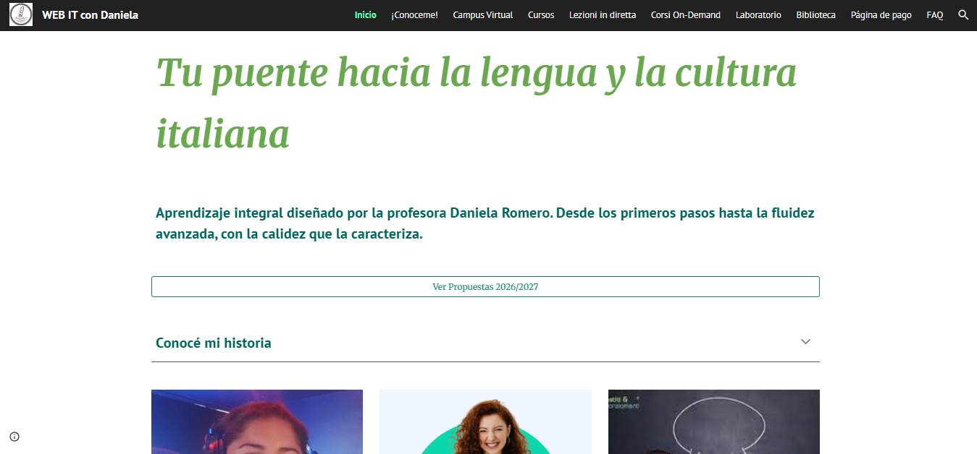Viewport: 977px width, 454px height.
Task: Navigate to the Cursos page
Action: [x=541, y=15]
